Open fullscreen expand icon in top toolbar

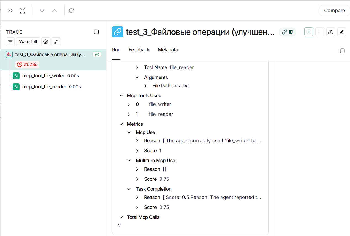click(x=23, y=11)
